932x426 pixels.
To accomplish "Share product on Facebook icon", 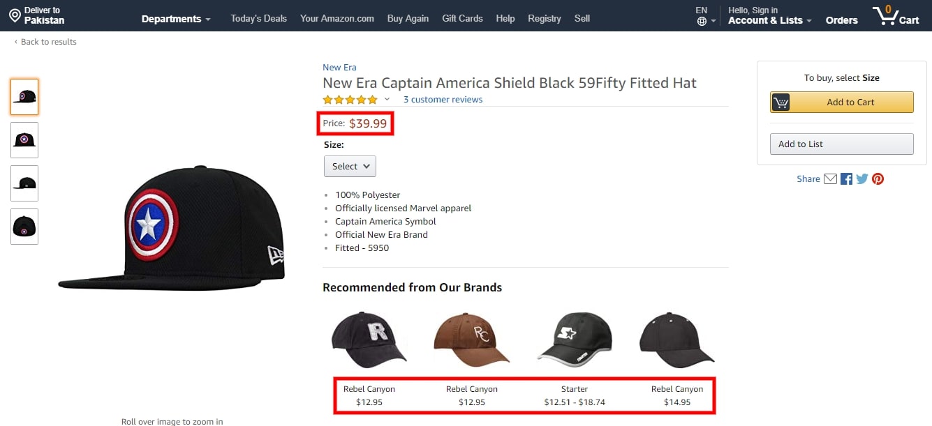I will [846, 179].
